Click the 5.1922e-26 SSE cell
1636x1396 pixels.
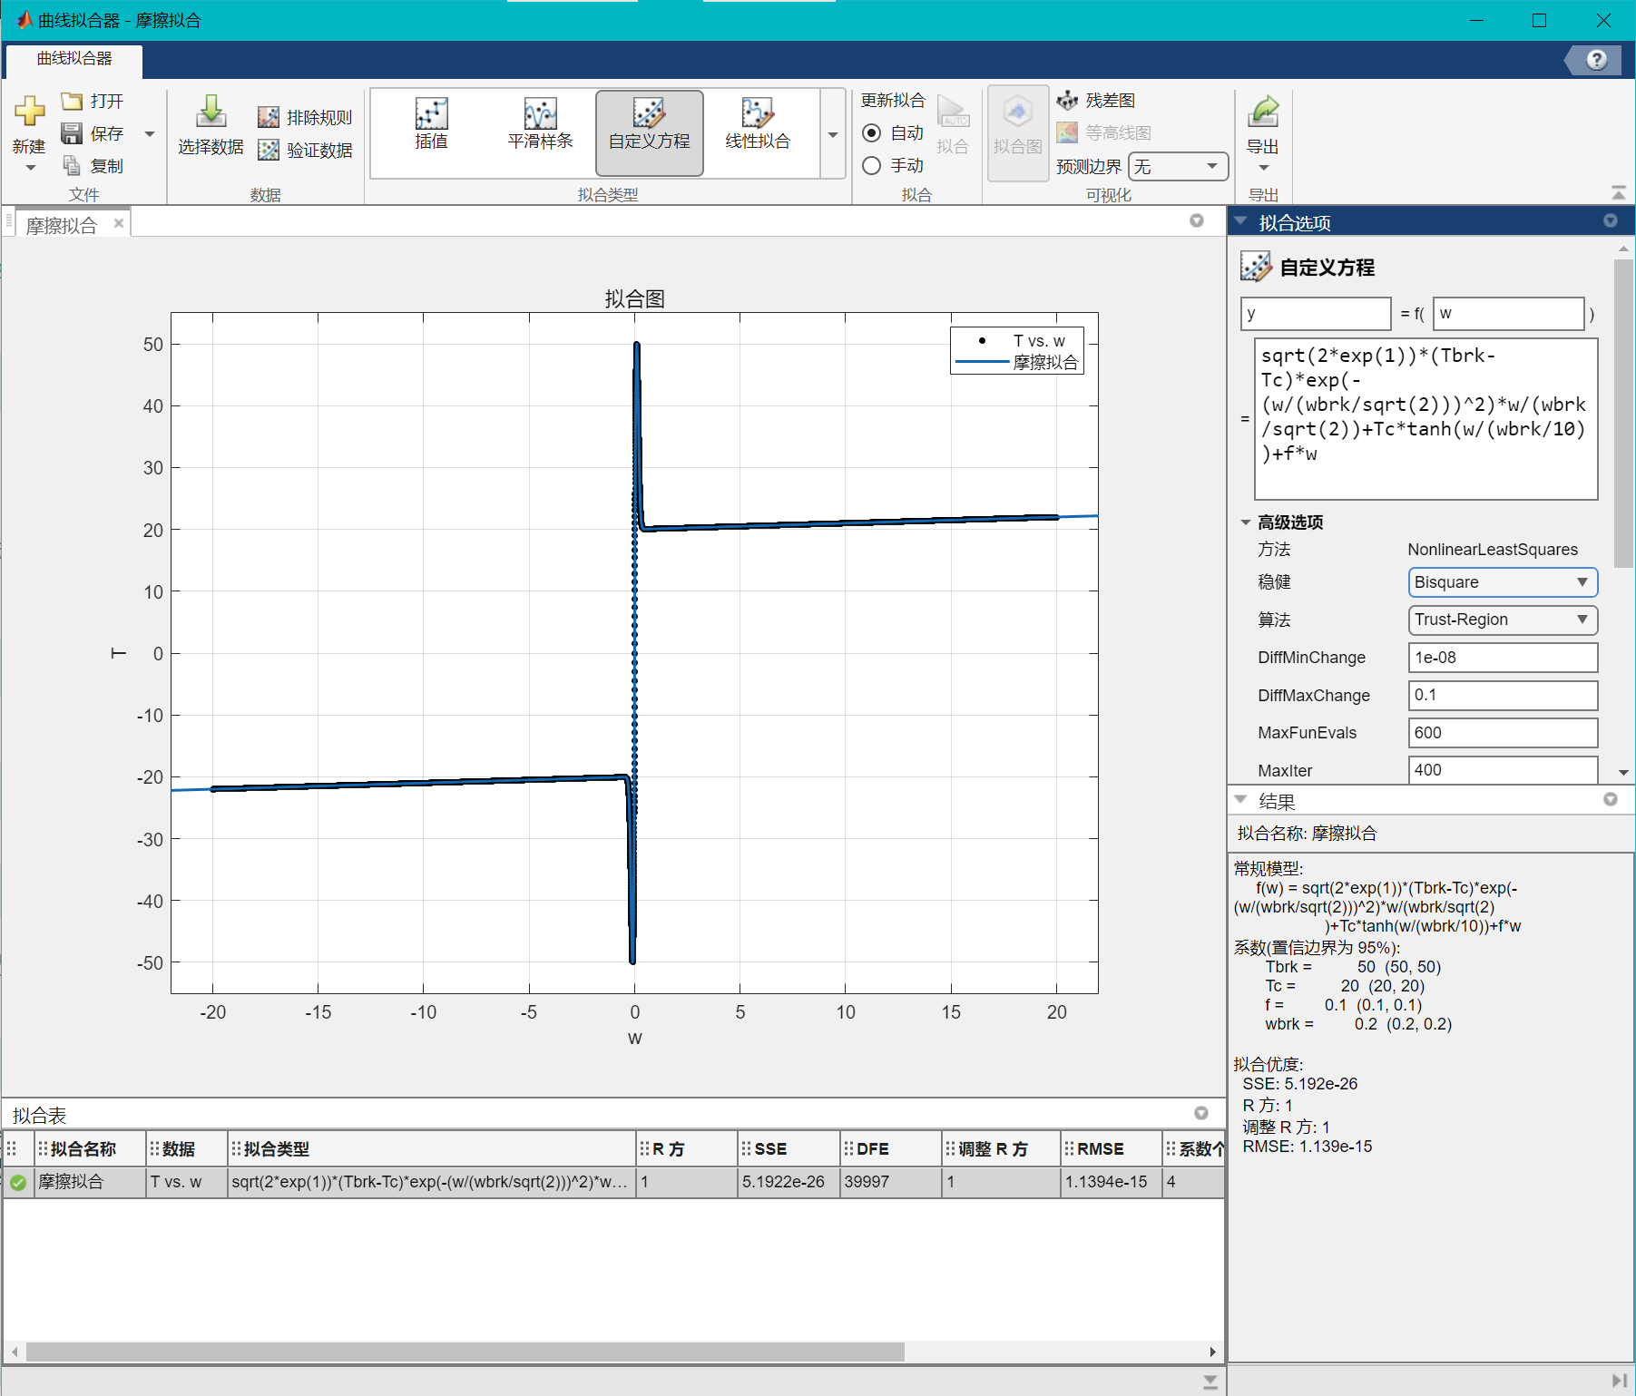point(788,1182)
